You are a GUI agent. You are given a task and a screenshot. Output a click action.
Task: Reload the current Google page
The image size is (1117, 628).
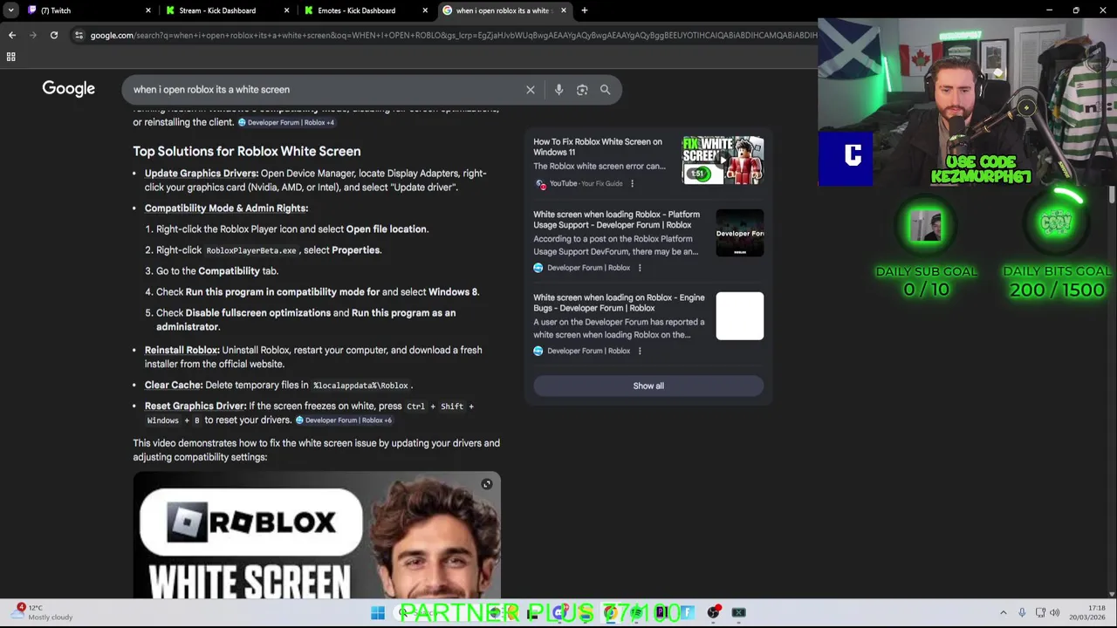[x=54, y=35]
